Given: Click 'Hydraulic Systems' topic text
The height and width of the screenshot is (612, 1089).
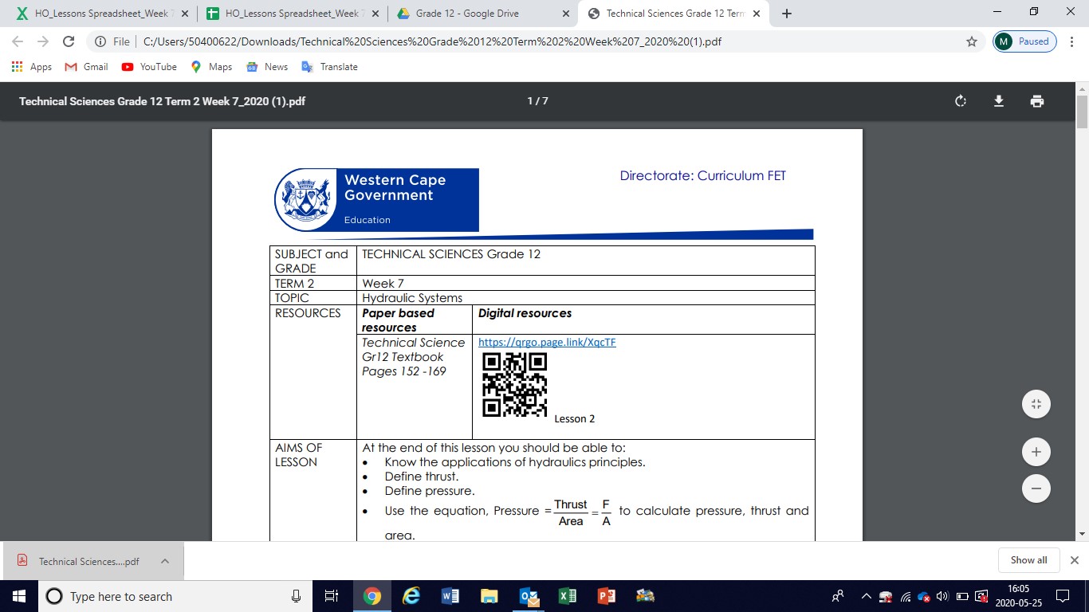Looking at the screenshot, I should pyautogui.click(x=412, y=298).
